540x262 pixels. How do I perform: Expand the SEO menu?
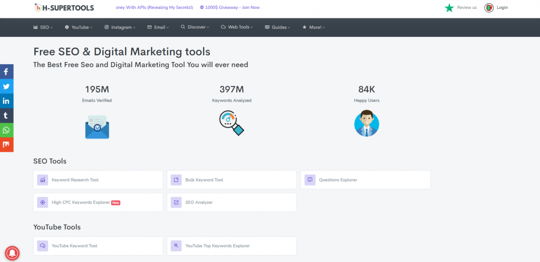[43, 27]
